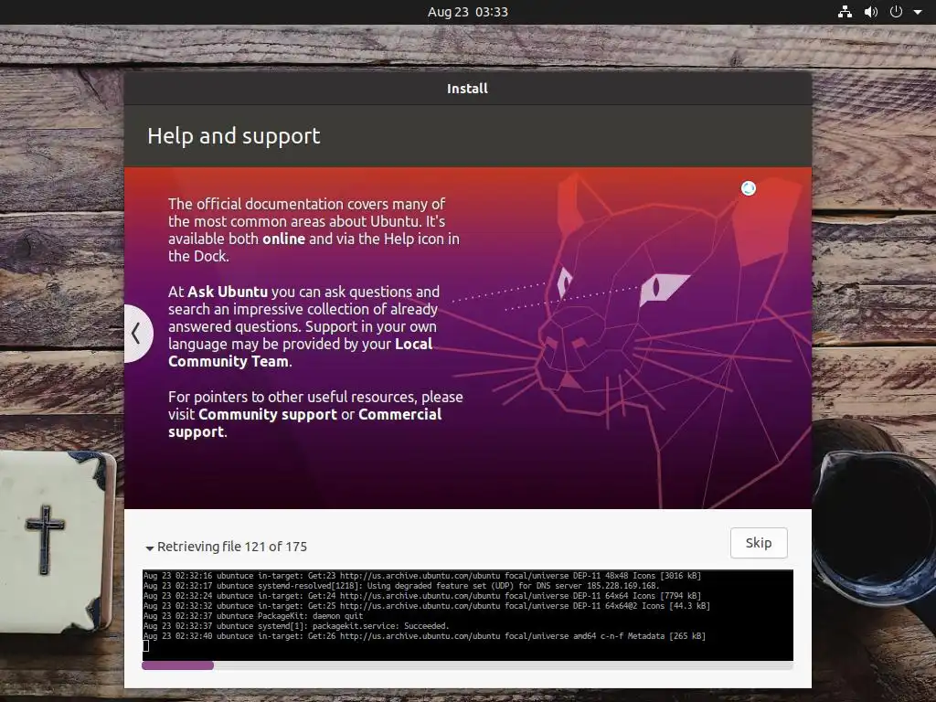Click the log line Get:24 DEP-11 64x64 Icons [7794 kB]
Viewport: 936px width, 702px height.
pyautogui.click(x=422, y=596)
